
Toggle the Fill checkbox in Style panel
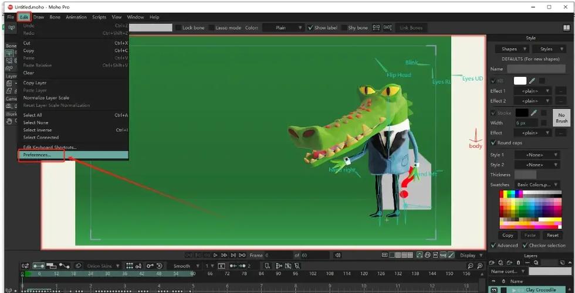click(493, 81)
